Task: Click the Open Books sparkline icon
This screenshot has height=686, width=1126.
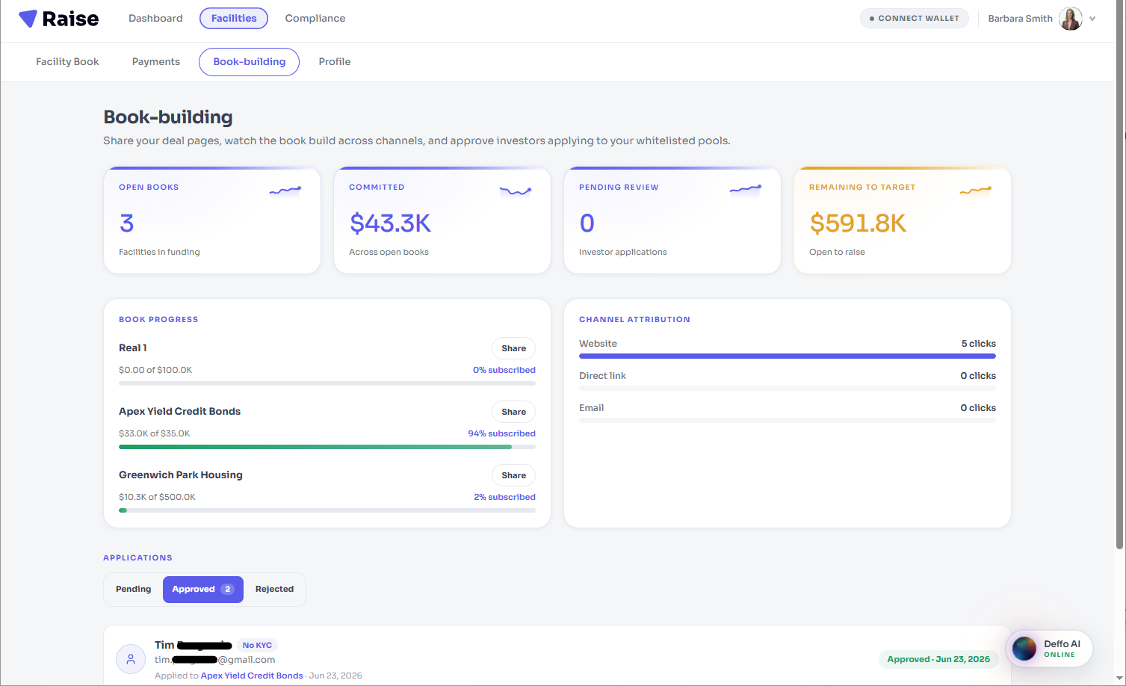Action: tap(285, 191)
